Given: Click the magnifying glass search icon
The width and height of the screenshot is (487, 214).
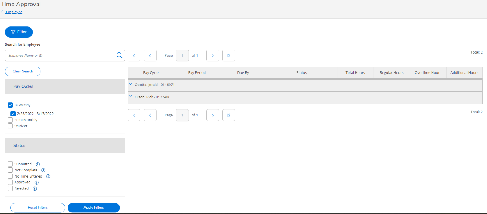Looking at the screenshot, I should [x=119, y=55].
